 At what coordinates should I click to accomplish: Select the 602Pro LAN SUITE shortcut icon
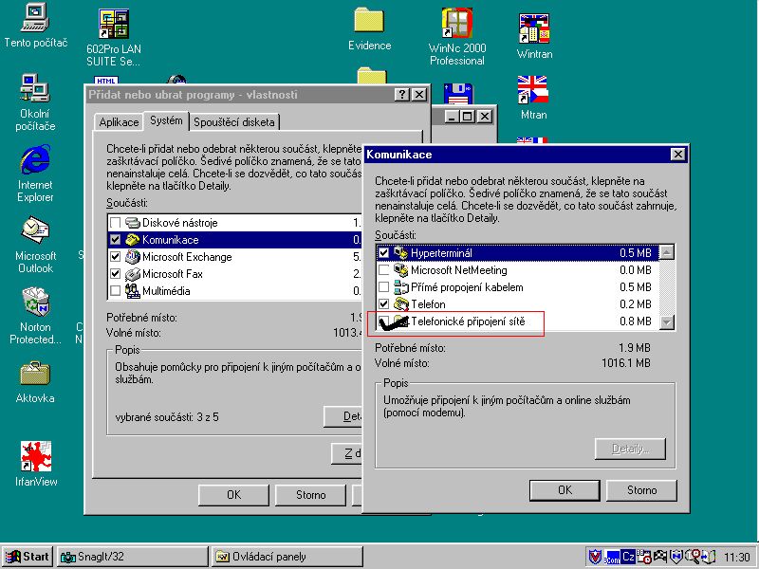click(x=114, y=24)
